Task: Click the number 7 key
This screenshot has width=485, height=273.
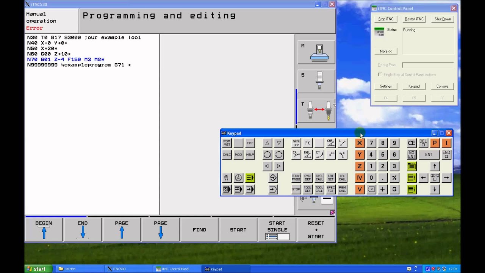Action: point(371,143)
